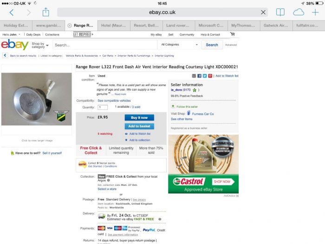This screenshot has height=244, width=325.
Task: Expand the Shop by category menu
Action: pos(40,45)
